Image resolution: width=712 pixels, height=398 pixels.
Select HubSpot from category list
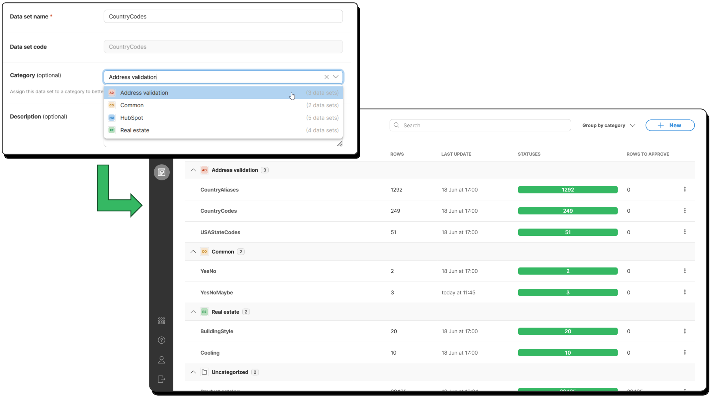click(223, 118)
